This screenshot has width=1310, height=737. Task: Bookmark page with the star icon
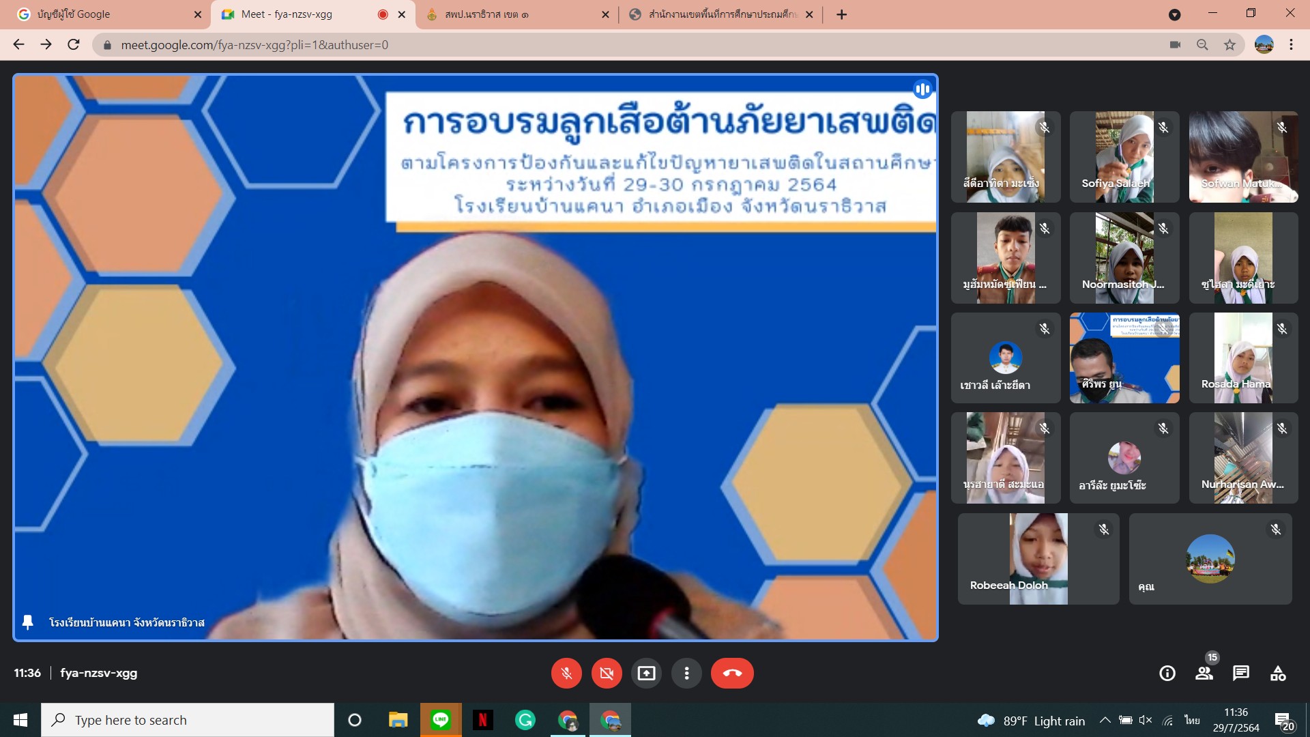point(1229,45)
